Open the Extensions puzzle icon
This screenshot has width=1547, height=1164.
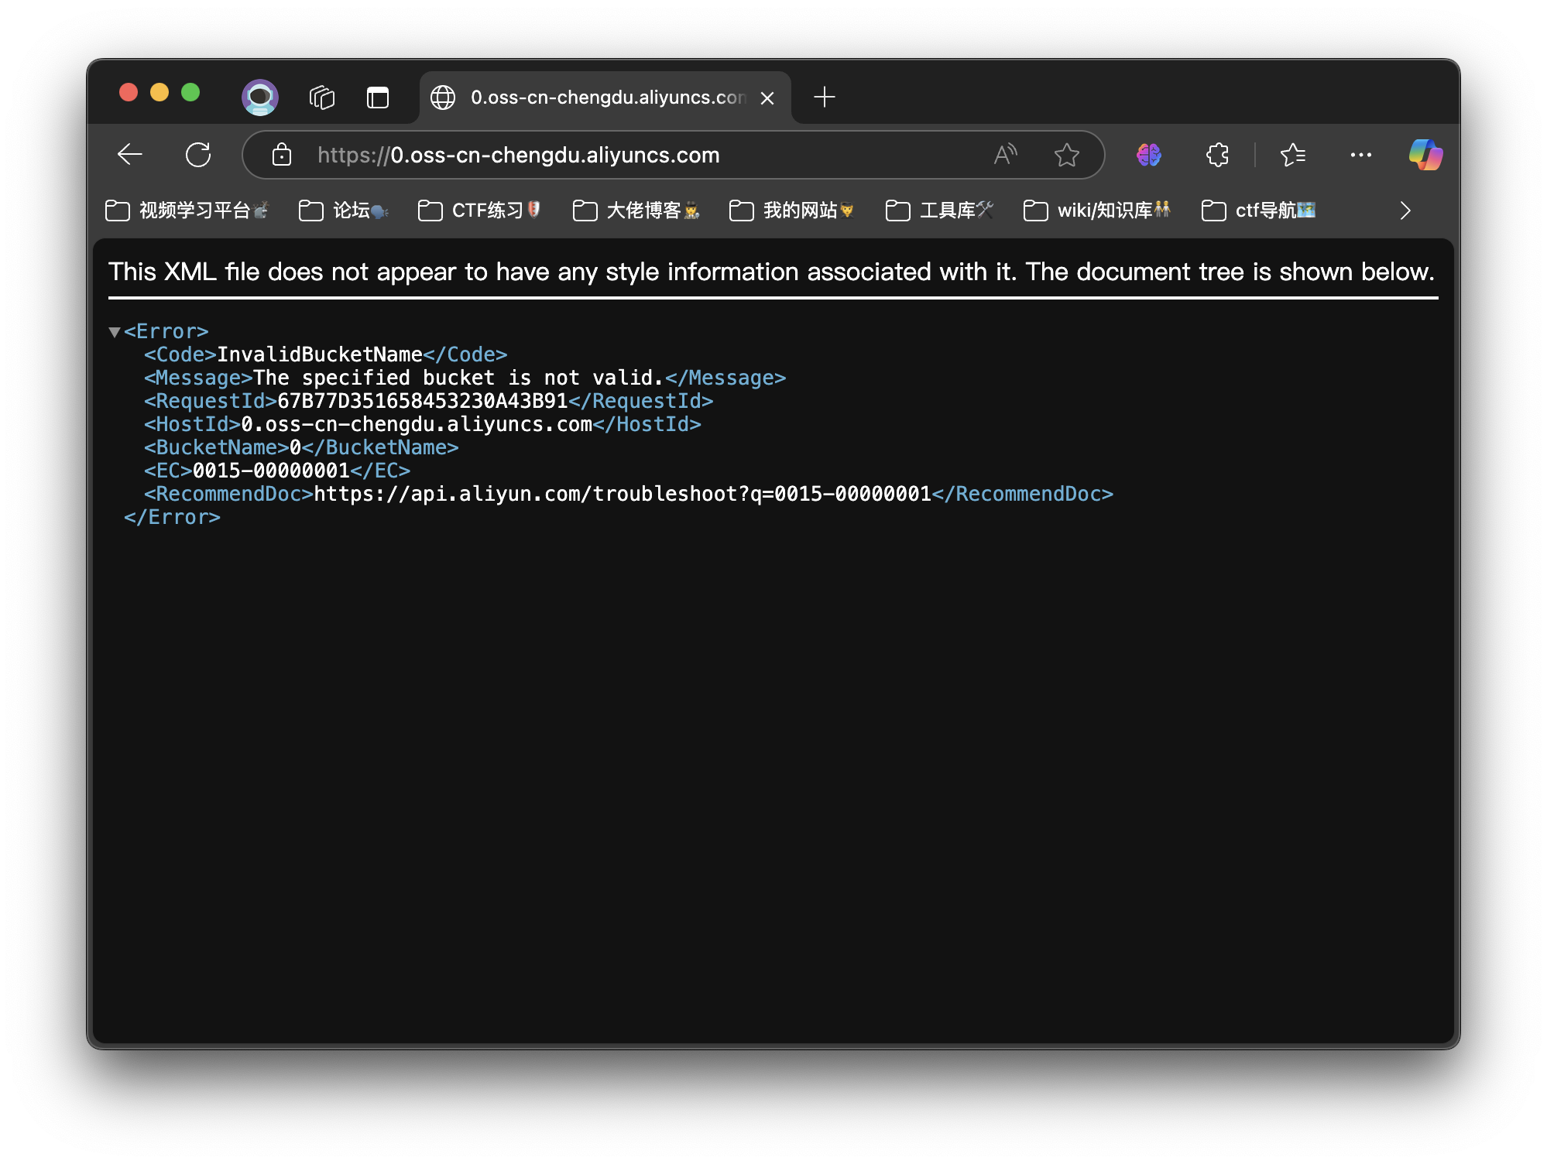coord(1217,155)
